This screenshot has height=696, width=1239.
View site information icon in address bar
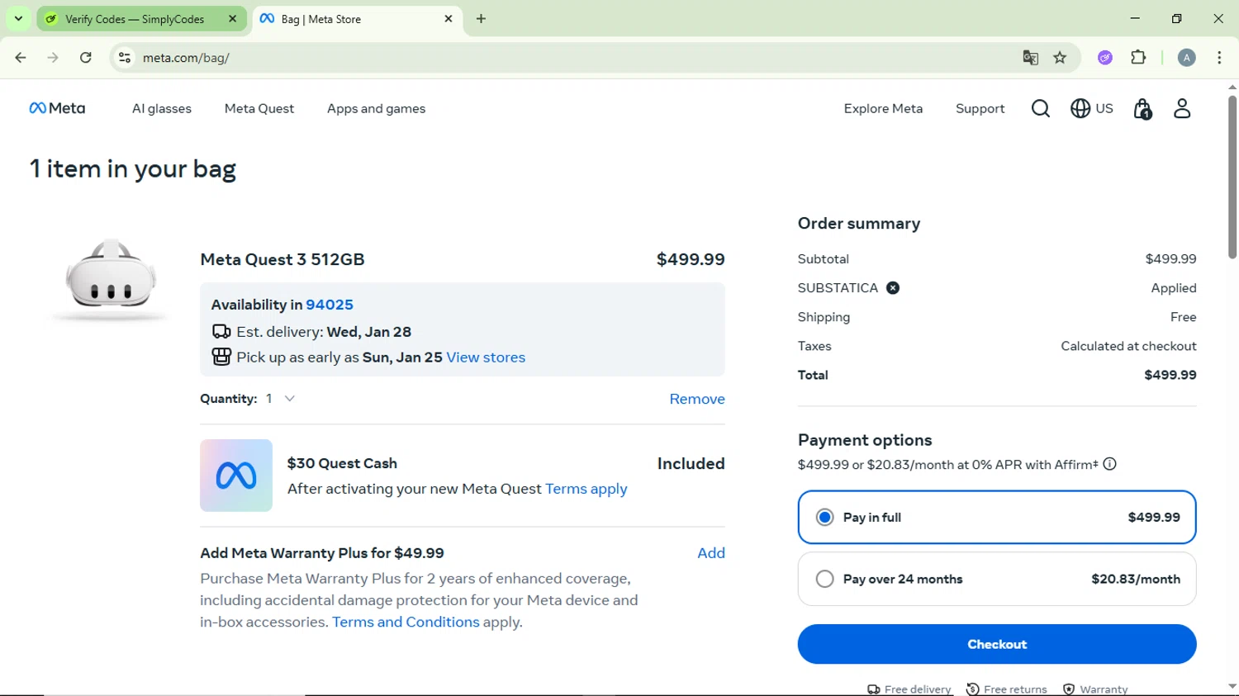(x=125, y=58)
